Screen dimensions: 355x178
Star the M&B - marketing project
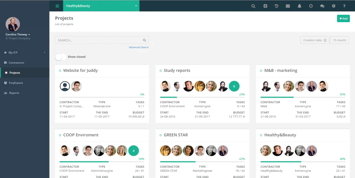click(261, 71)
